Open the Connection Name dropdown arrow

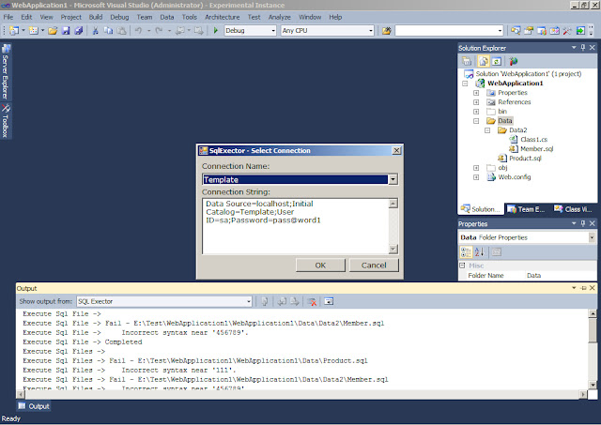click(393, 179)
